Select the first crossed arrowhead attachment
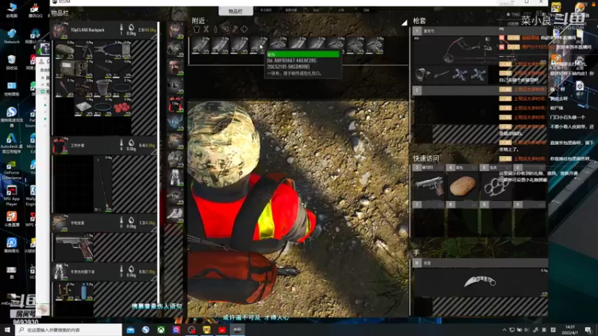Image resolution: width=598 pixels, height=336 pixels. (x=460, y=75)
